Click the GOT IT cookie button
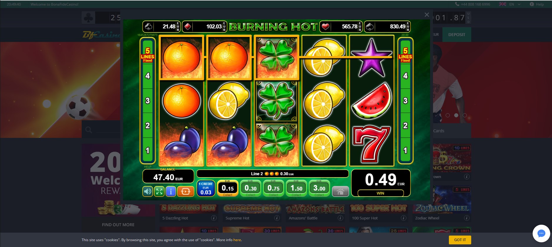 [x=460, y=240]
